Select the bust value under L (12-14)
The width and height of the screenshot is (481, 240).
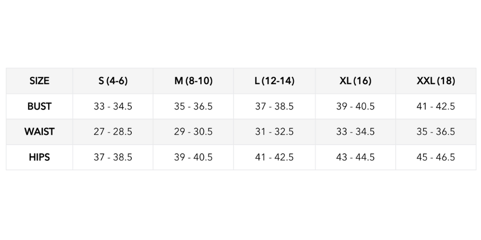(x=274, y=107)
